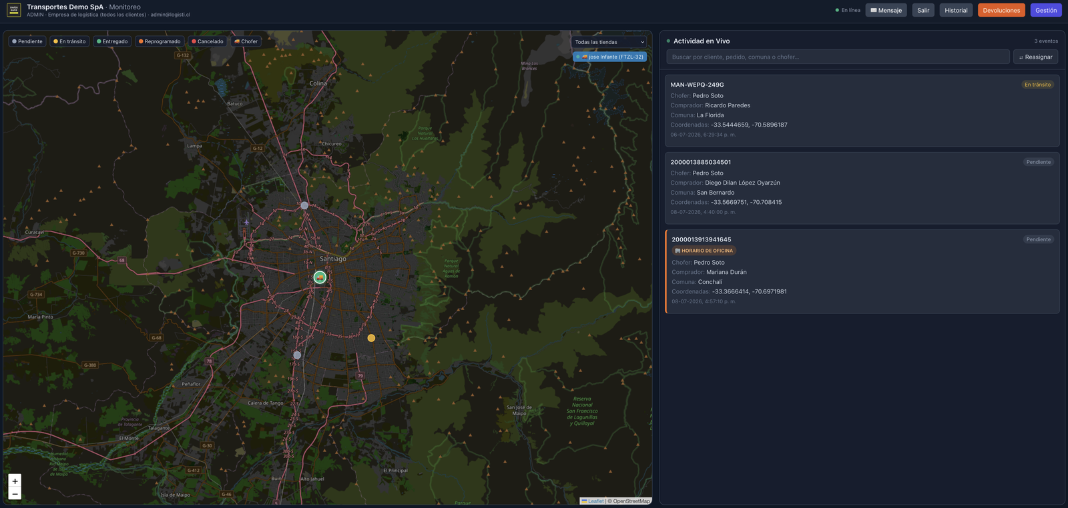Open the OpenStreetMap attribution link

click(x=631, y=501)
